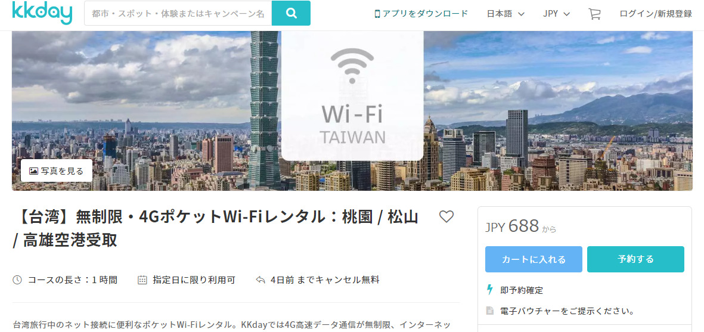Click the clock icon next to コースの長さ
704x332 pixels.
17,280
